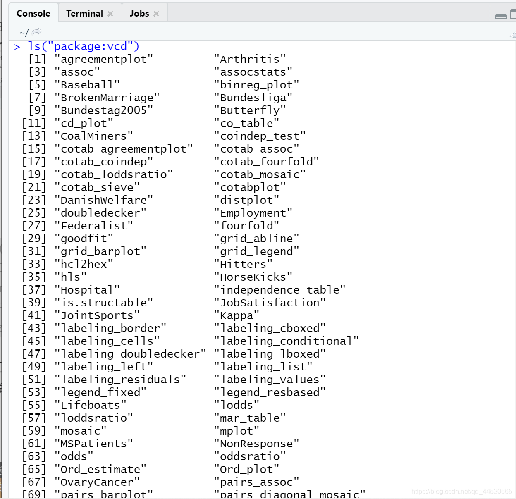Screen dimensions: 516x499
Task: Click the "DanishWelfare" output entry
Action: pos(104,200)
